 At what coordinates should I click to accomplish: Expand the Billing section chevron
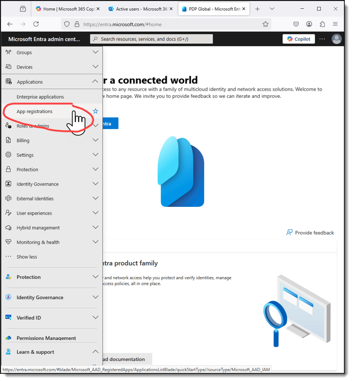[96, 140]
